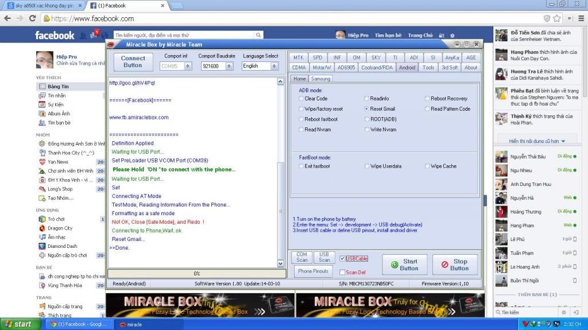
Task: Select Read Nvram radio option
Action: tap(301, 129)
